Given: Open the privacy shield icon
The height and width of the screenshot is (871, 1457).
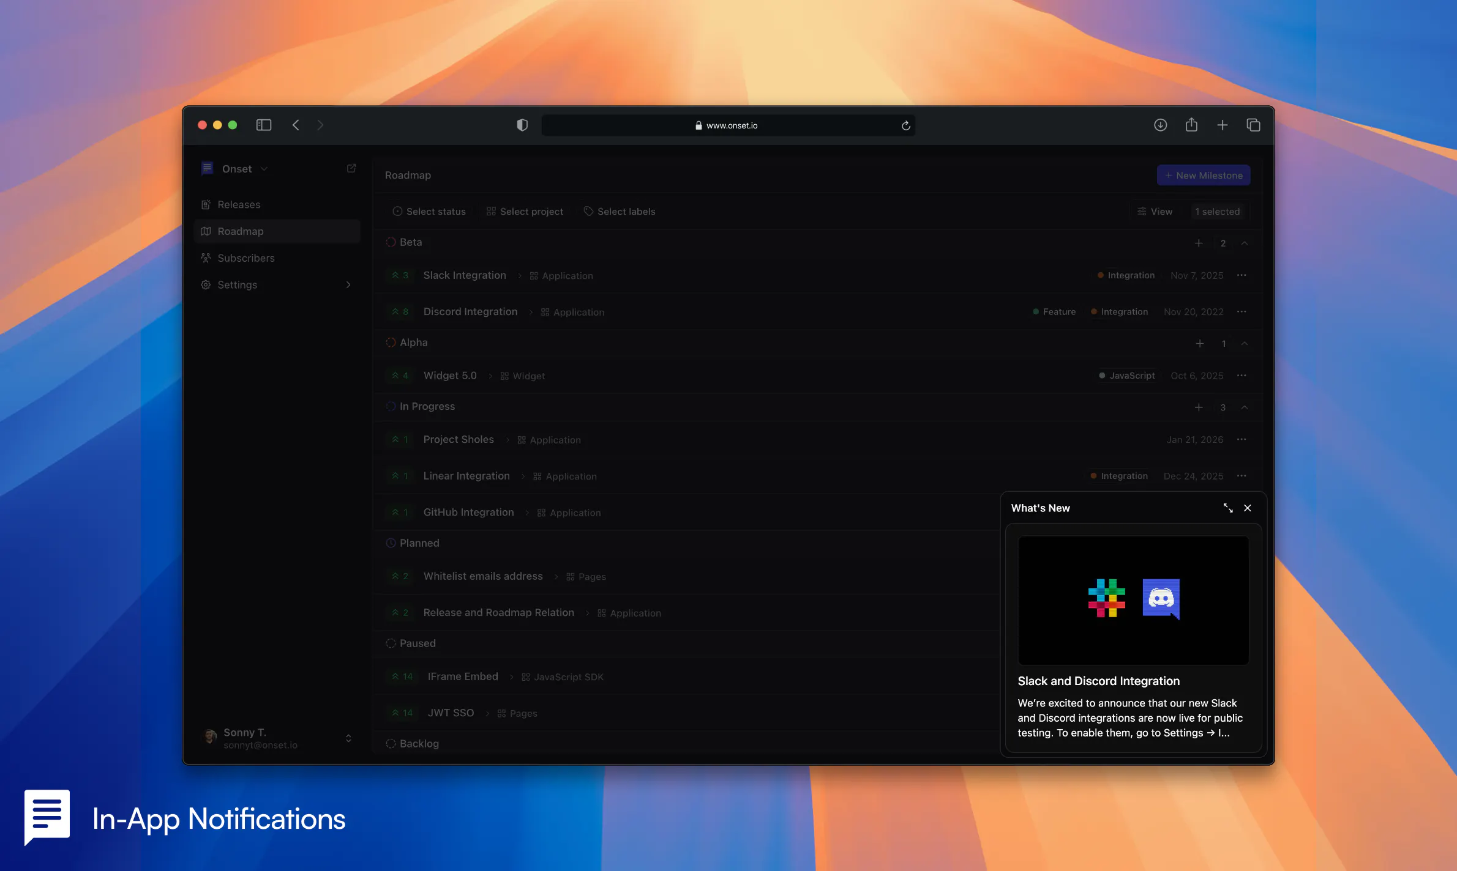Looking at the screenshot, I should tap(522, 125).
